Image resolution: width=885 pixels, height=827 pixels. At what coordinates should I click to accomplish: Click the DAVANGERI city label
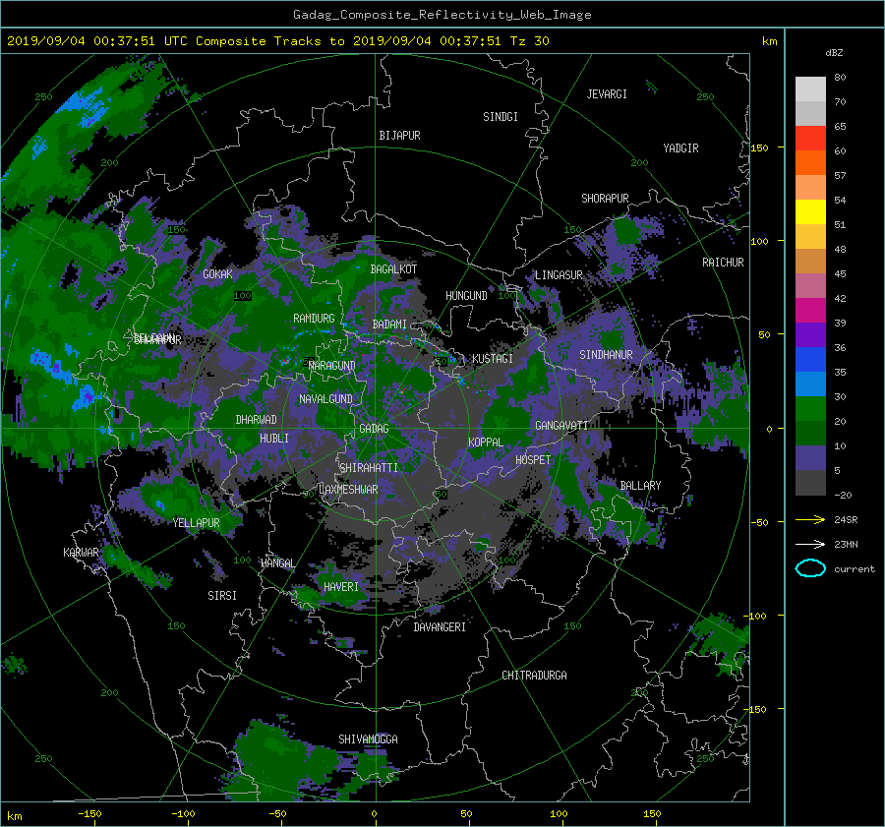[x=440, y=627]
